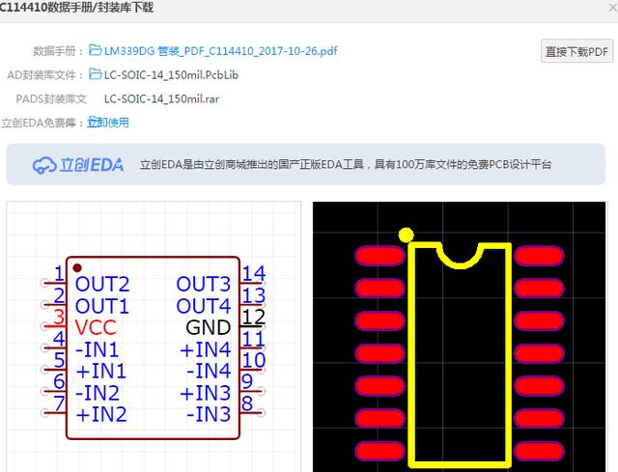Click pin number 12 next to GND
Screen dimensions: 618x472
pos(253,317)
